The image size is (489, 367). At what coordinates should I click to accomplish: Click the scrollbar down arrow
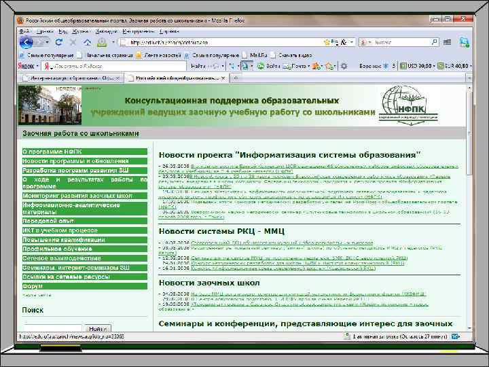click(x=469, y=329)
